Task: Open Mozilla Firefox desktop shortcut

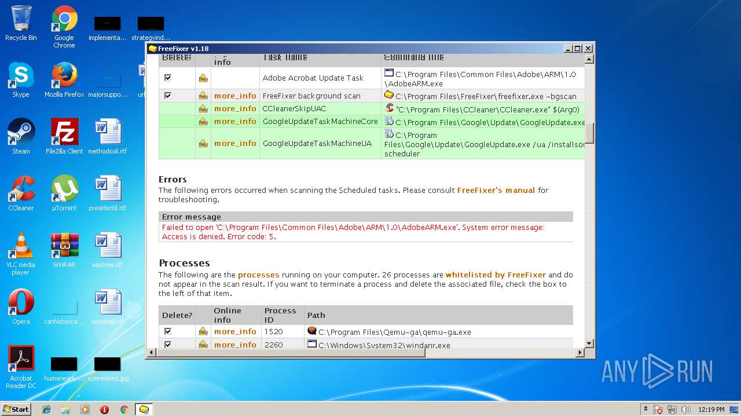Action: click(64, 80)
